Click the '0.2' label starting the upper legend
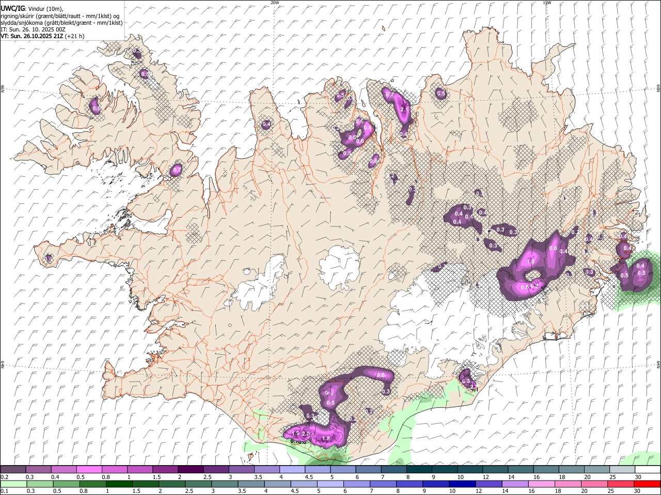The image size is (661, 495). pos(4,477)
